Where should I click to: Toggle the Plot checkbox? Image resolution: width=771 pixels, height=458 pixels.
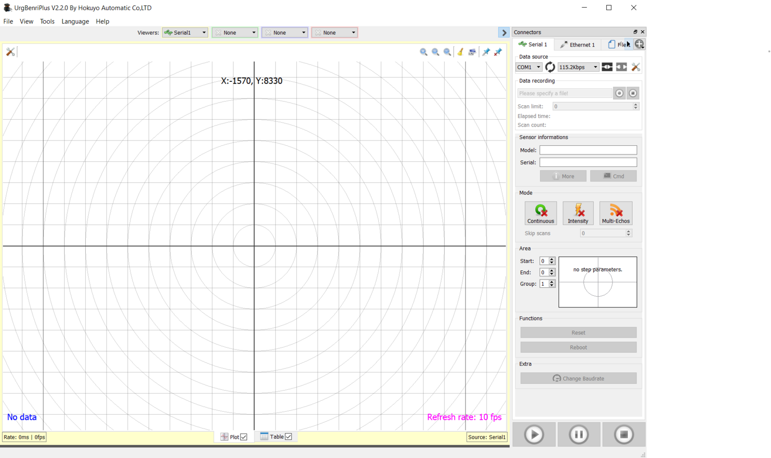pos(244,437)
